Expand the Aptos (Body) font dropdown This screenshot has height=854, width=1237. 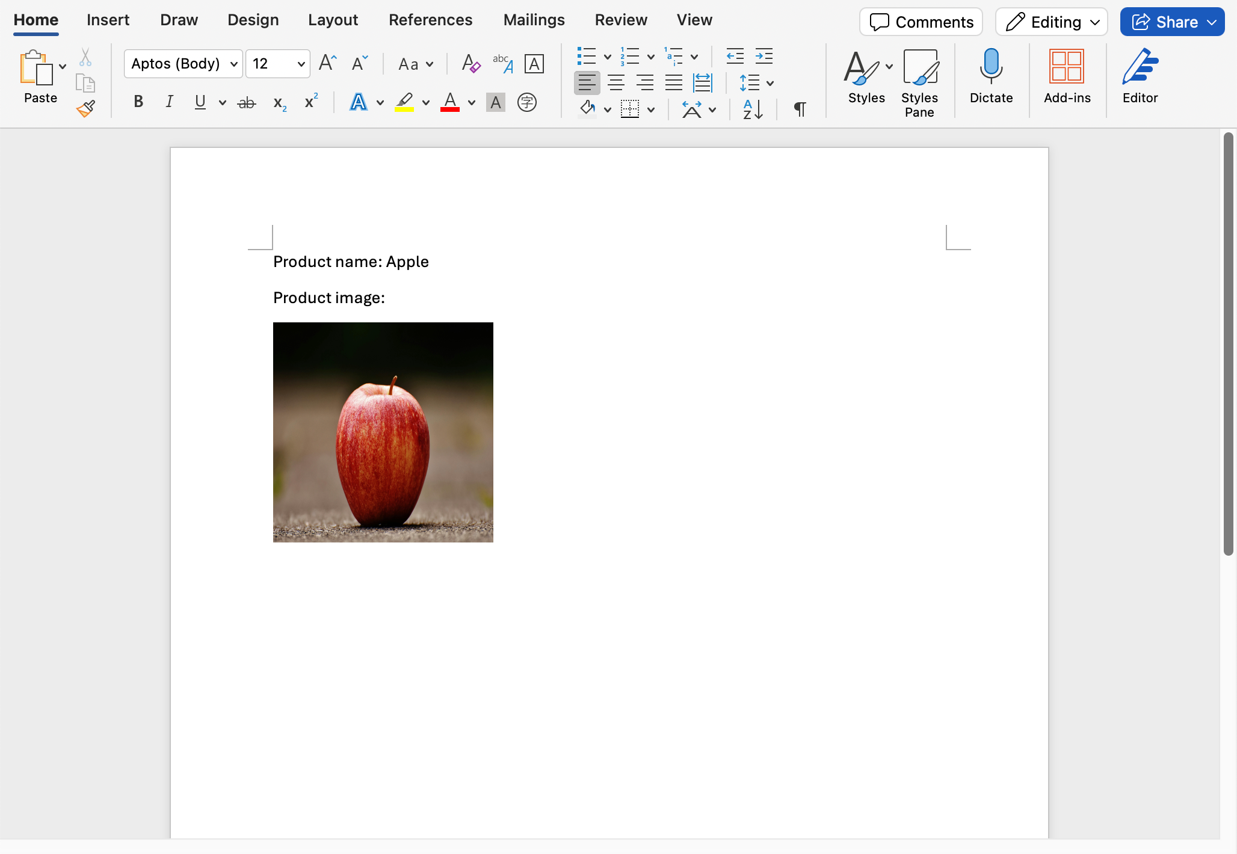[x=234, y=64]
